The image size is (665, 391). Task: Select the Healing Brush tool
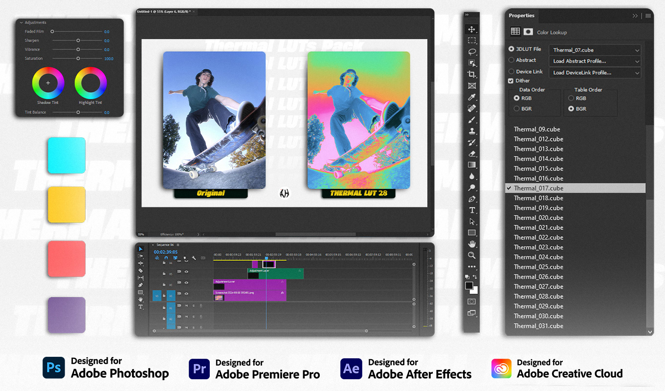pos(472,109)
